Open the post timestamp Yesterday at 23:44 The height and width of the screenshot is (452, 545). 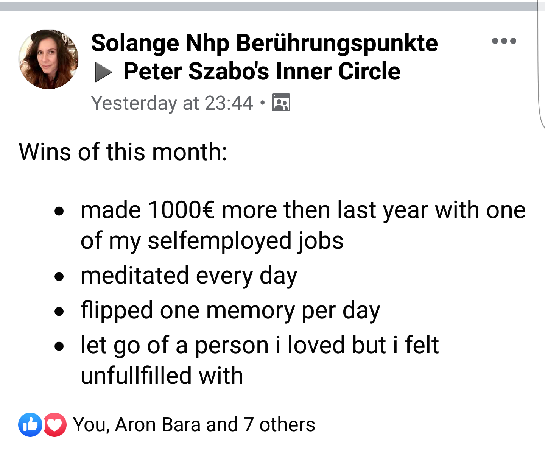(172, 103)
